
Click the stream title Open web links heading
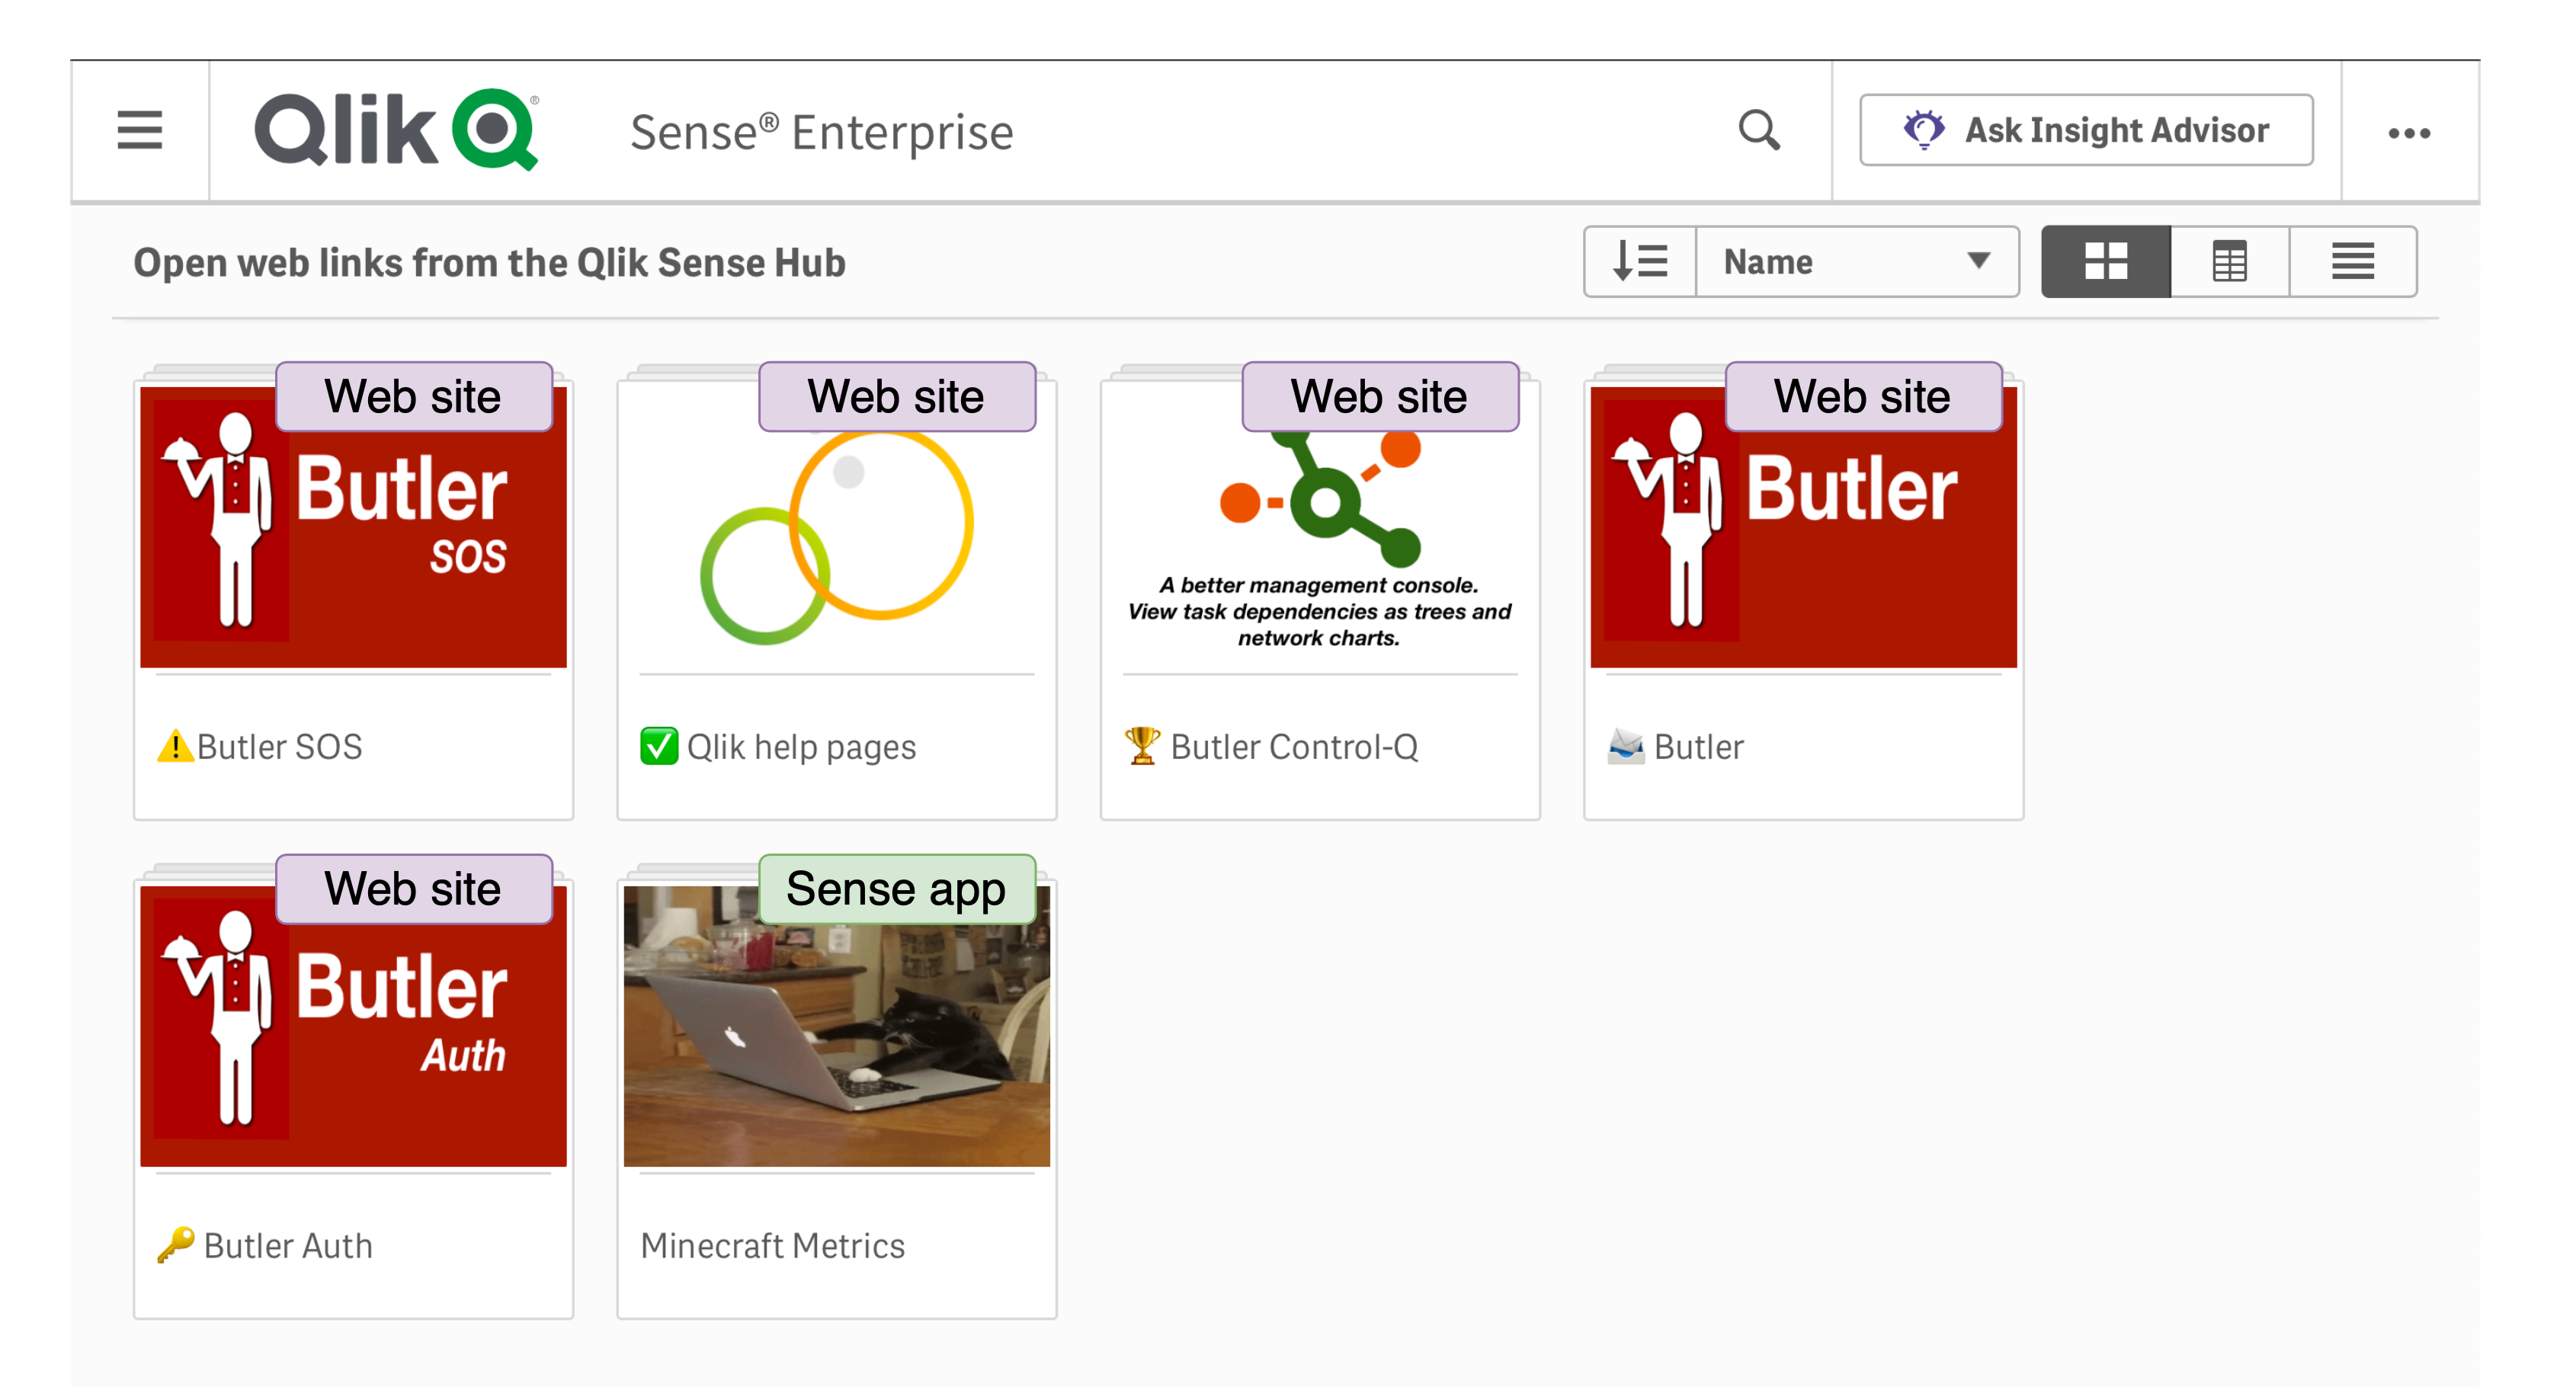click(x=490, y=263)
